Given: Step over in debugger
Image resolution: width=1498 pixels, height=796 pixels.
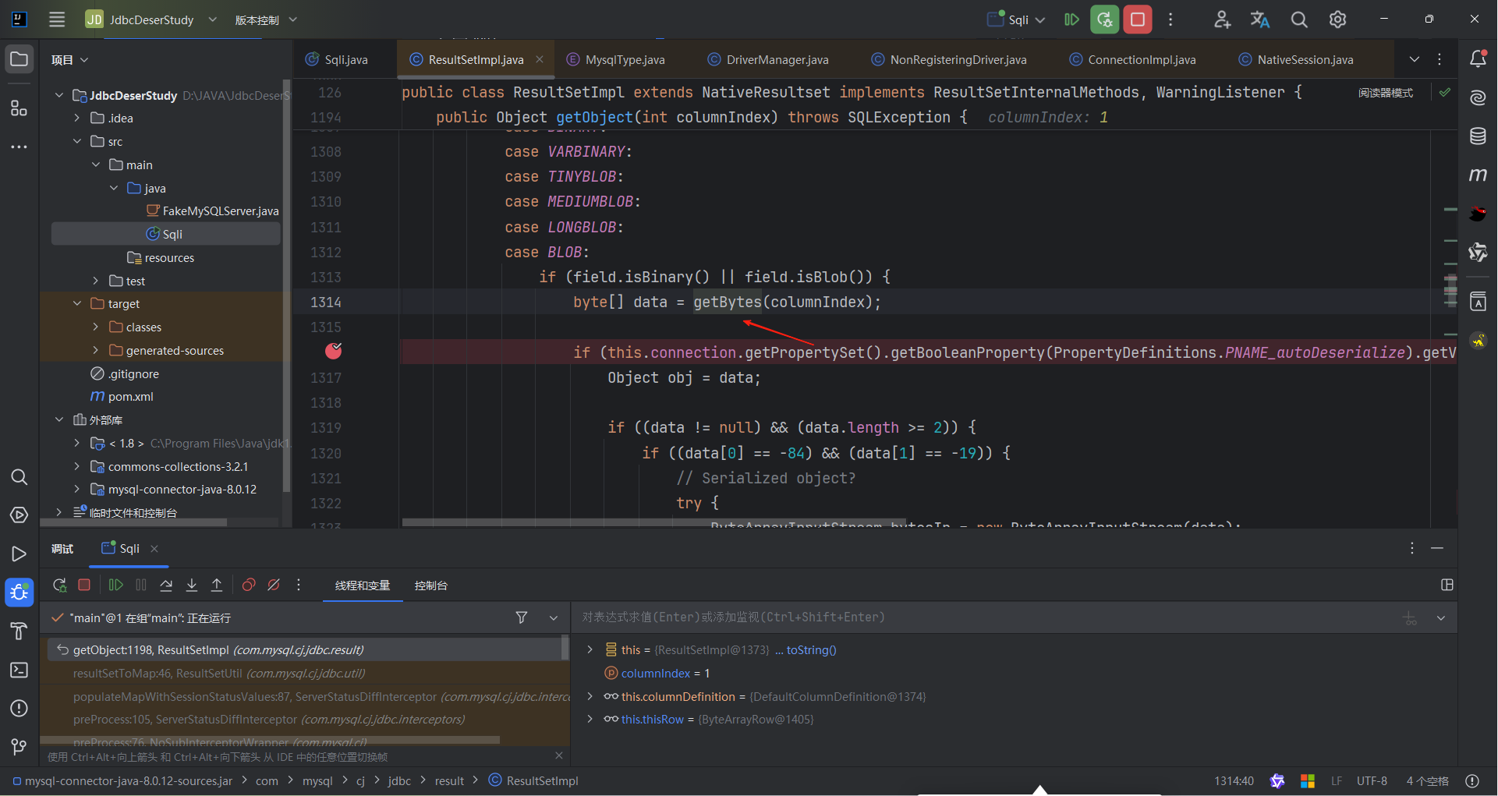Looking at the screenshot, I should [x=166, y=585].
